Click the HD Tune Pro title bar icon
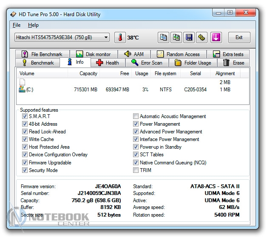The image size is (267, 237). 14,14
